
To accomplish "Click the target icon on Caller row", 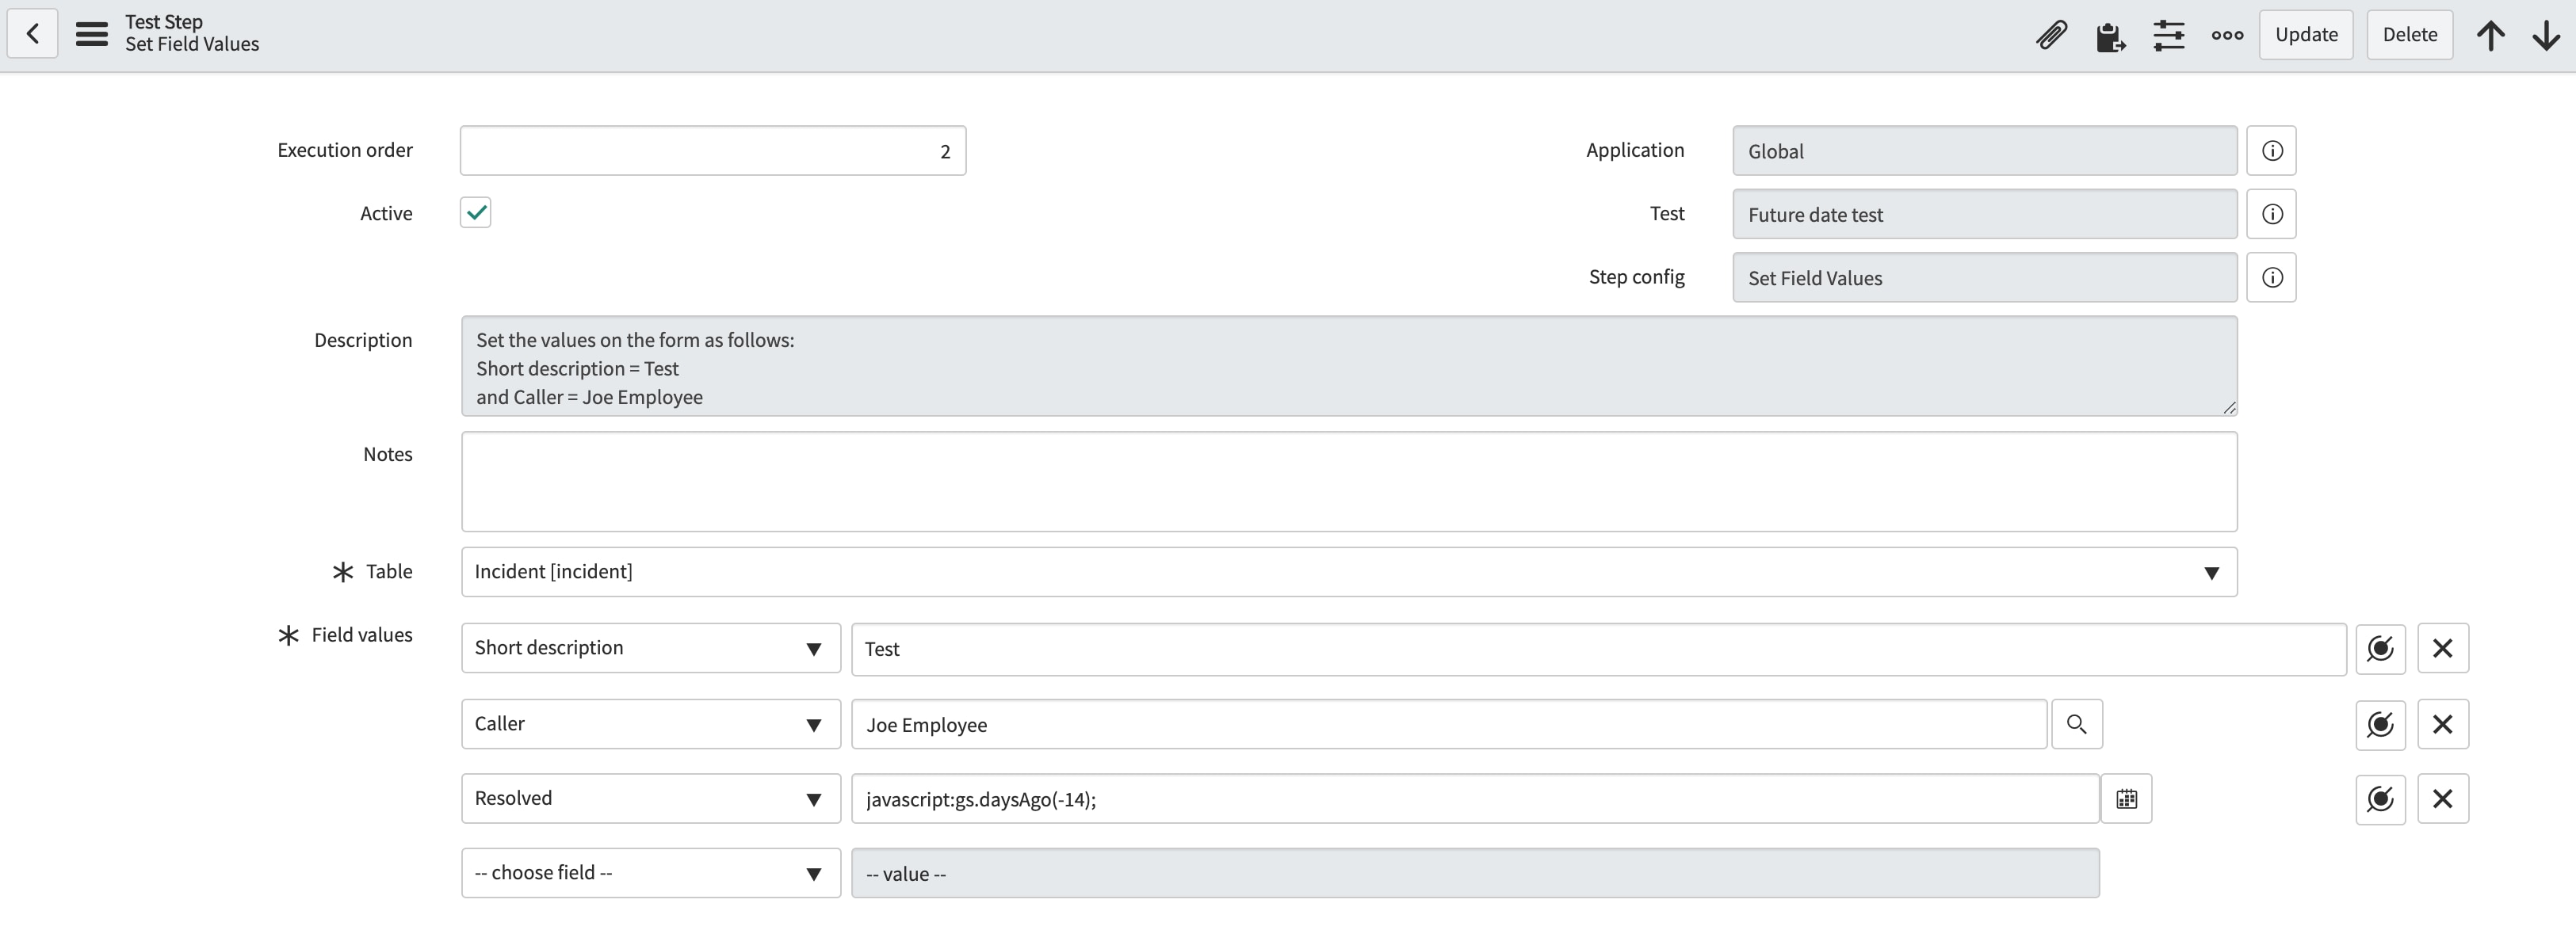I will (2380, 724).
